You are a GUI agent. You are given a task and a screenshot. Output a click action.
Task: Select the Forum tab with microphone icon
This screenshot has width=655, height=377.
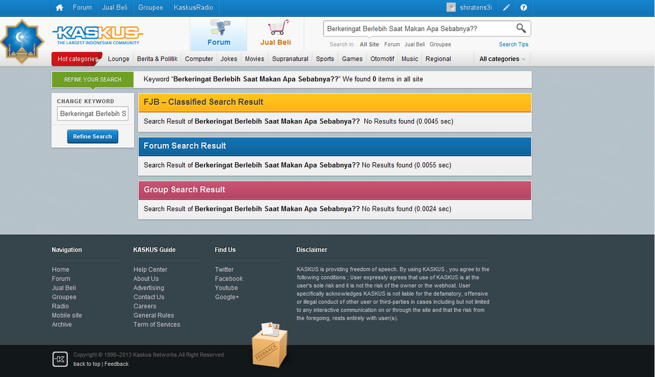click(x=219, y=34)
